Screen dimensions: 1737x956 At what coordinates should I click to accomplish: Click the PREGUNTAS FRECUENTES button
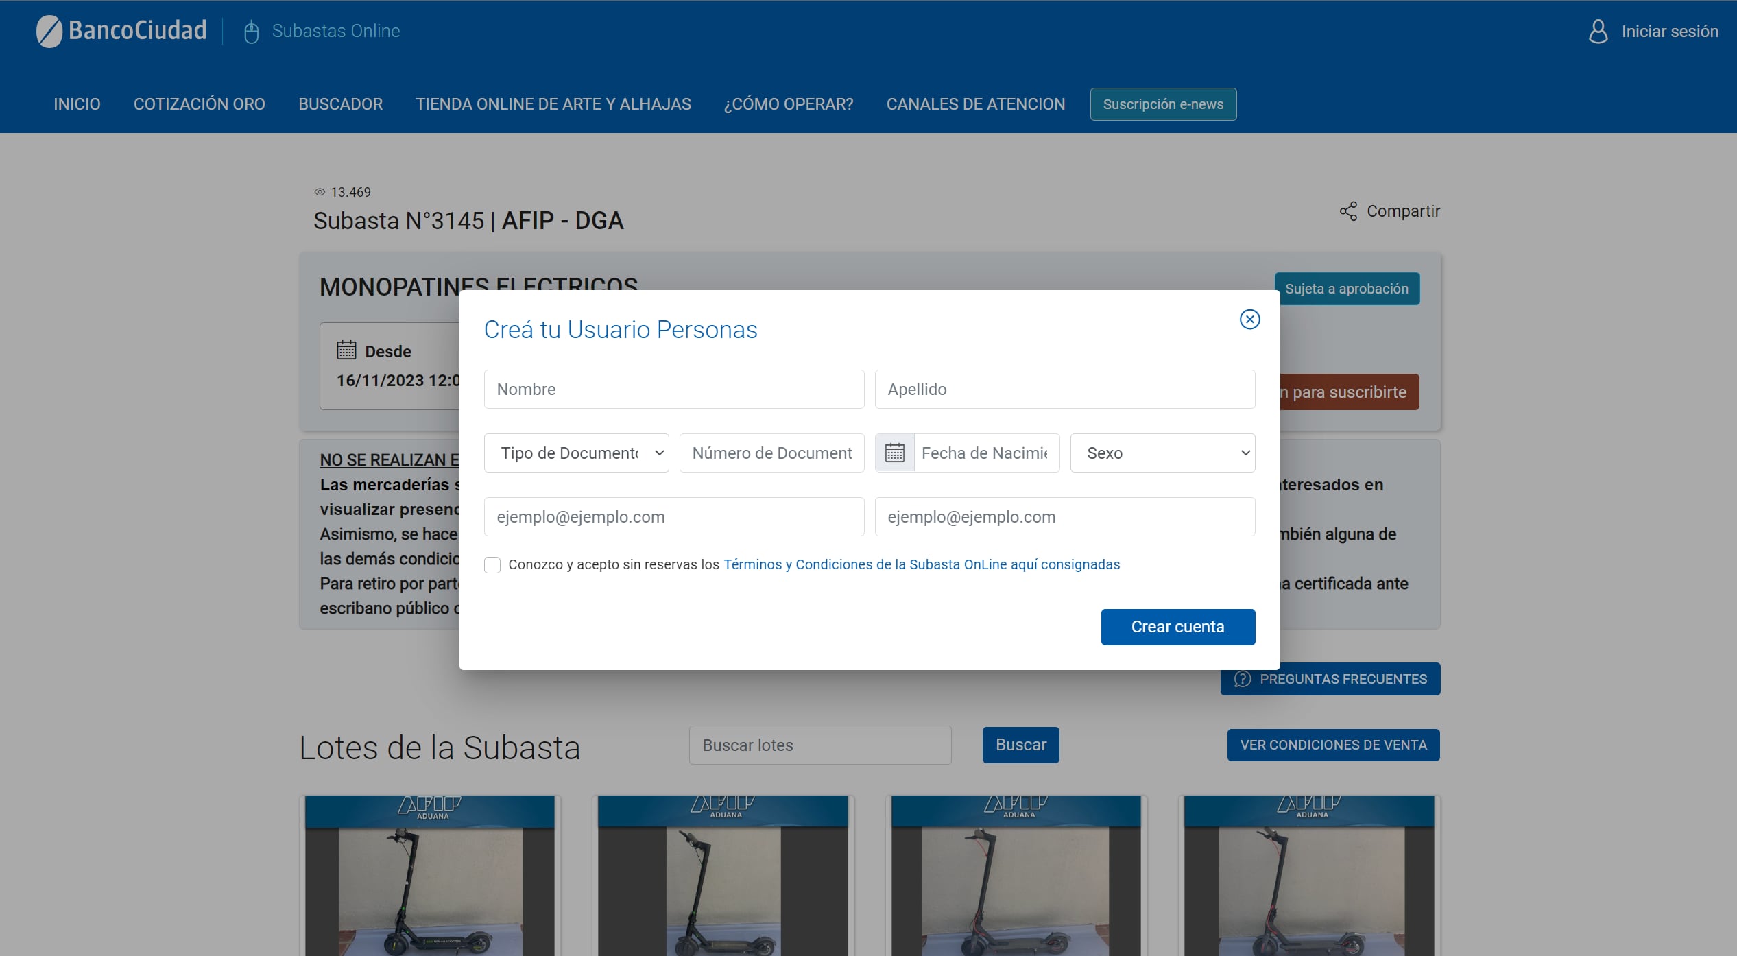tap(1330, 679)
